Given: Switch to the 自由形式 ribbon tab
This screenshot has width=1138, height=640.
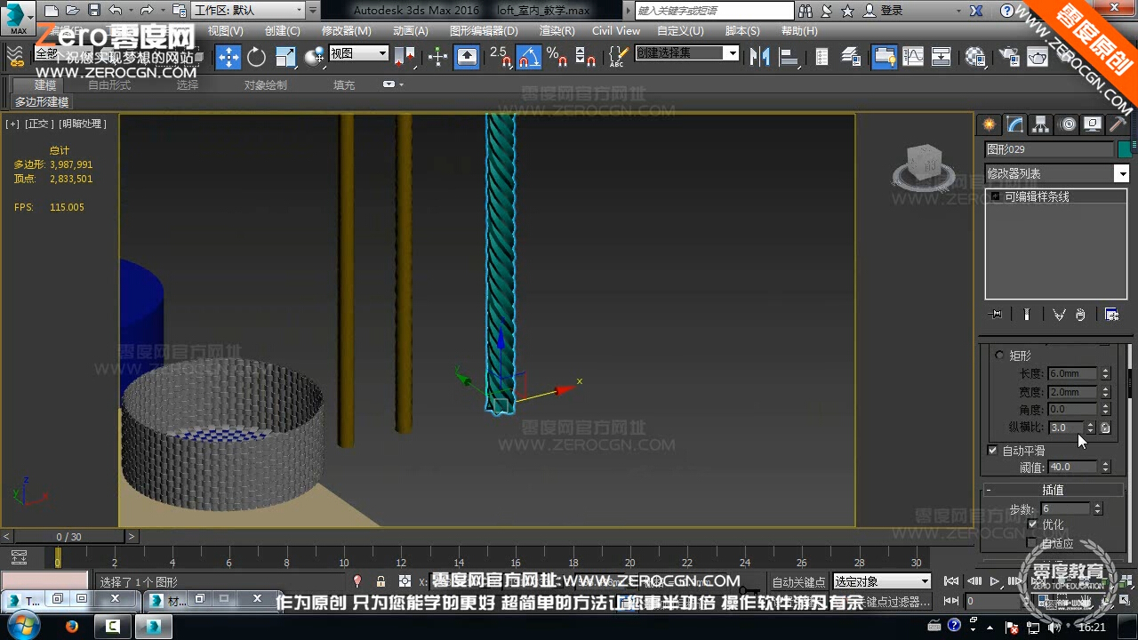Looking at the screenshot, I should pyautogui.click(x=109, y=85).
